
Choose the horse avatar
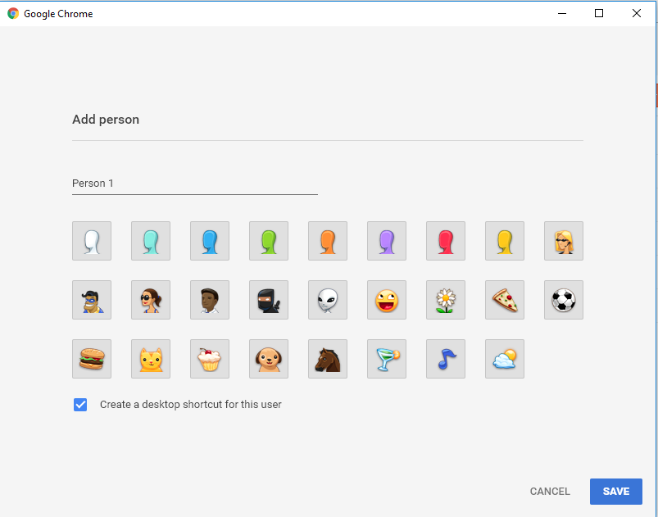point(328,359)
